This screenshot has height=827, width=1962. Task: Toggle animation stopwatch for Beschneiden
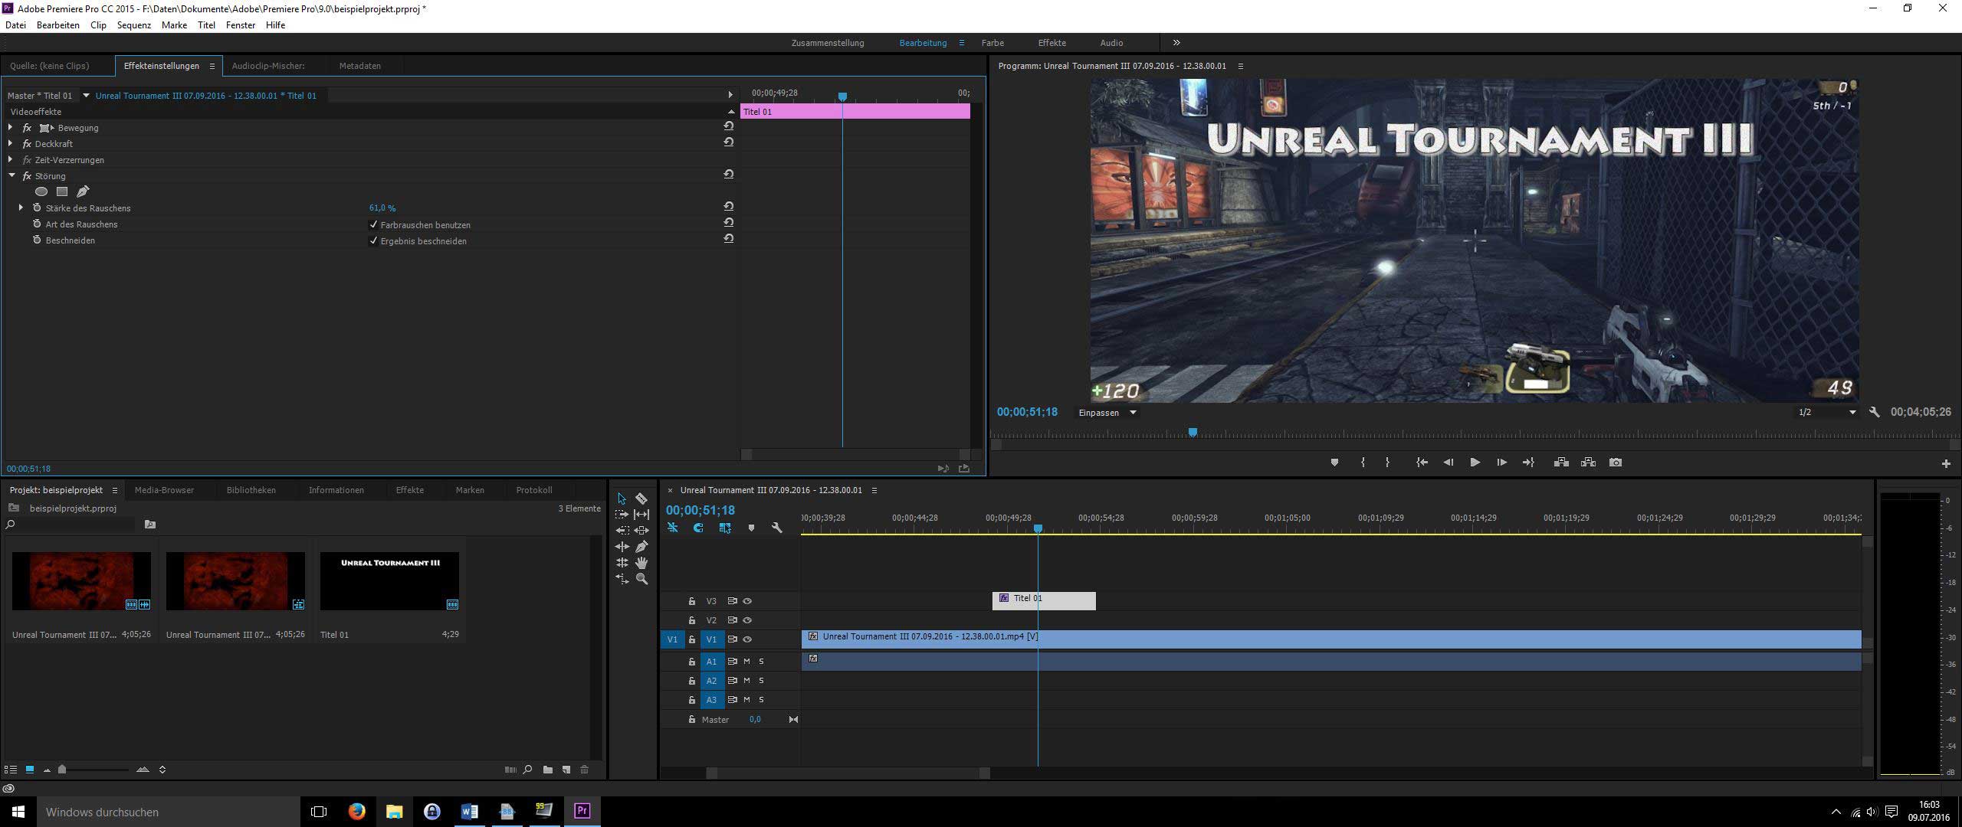click(x=37, y=240)
